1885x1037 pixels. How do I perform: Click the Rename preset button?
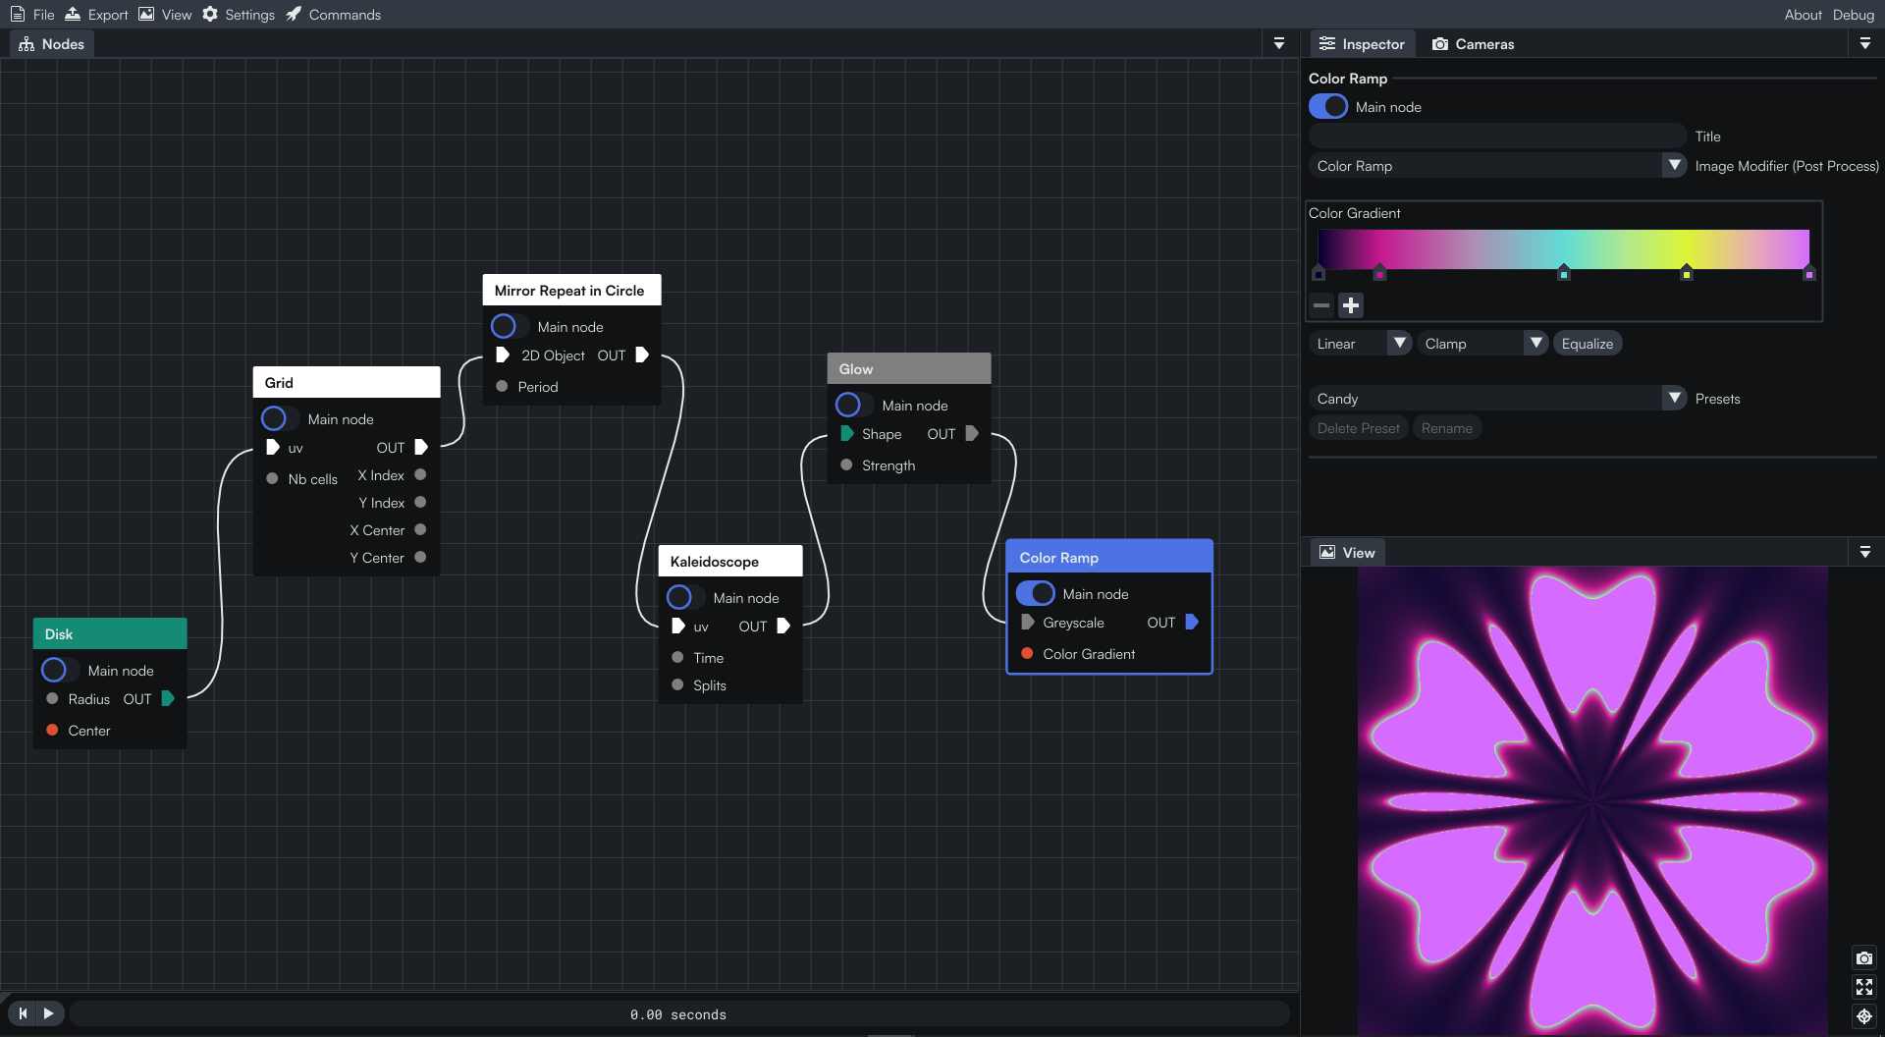coord(1446,427)
